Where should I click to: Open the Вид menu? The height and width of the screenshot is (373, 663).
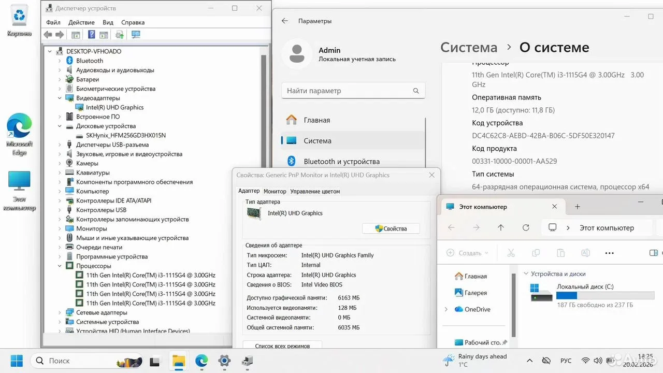(x=108, y=22)
